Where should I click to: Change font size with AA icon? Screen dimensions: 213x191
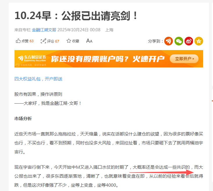89,41
